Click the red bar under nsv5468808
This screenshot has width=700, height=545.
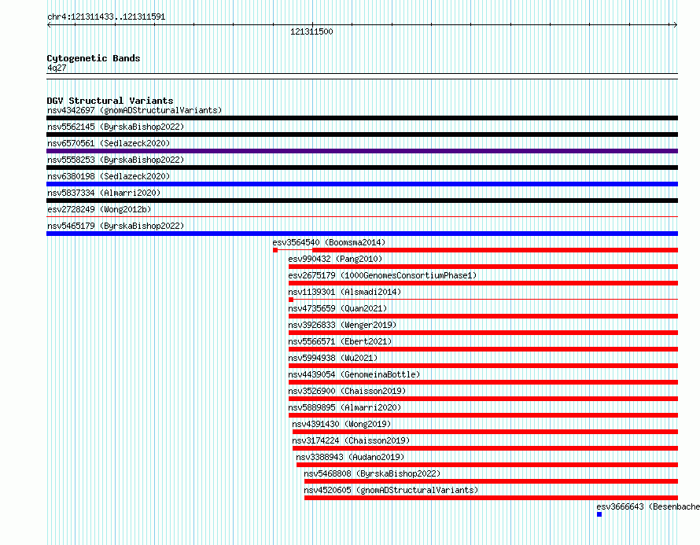point(491,481)
